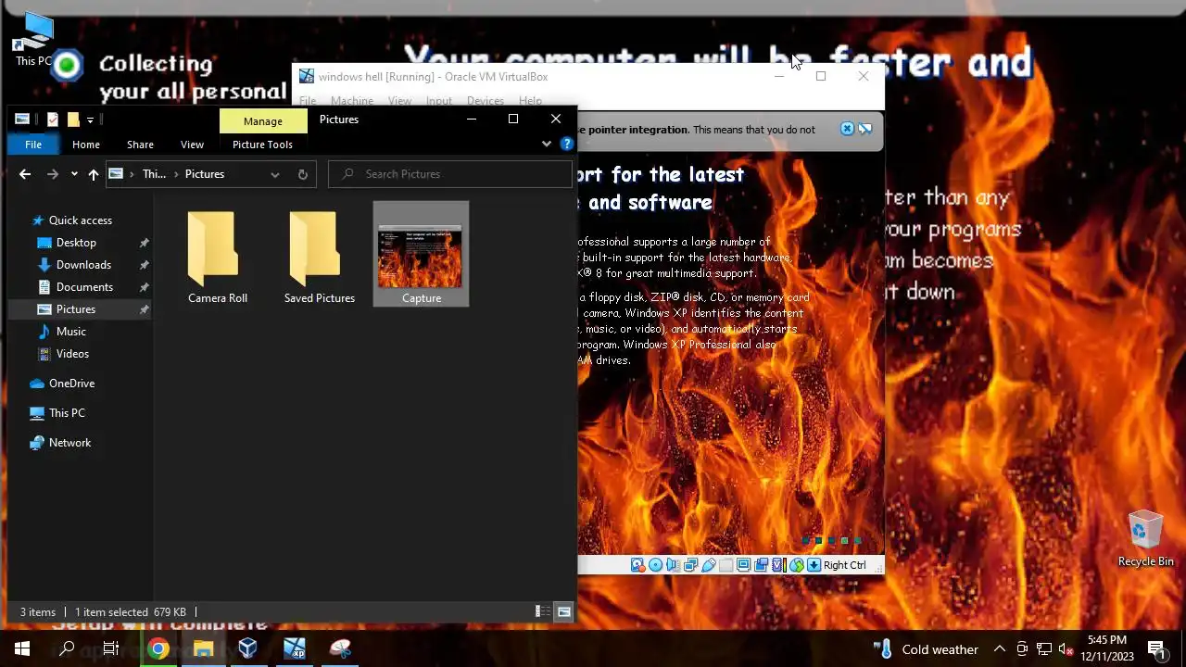Image resolution: width=1186 pixels, height=667 pixels.
Task: Click New folder quick access icon
Action: pos(72,120)
